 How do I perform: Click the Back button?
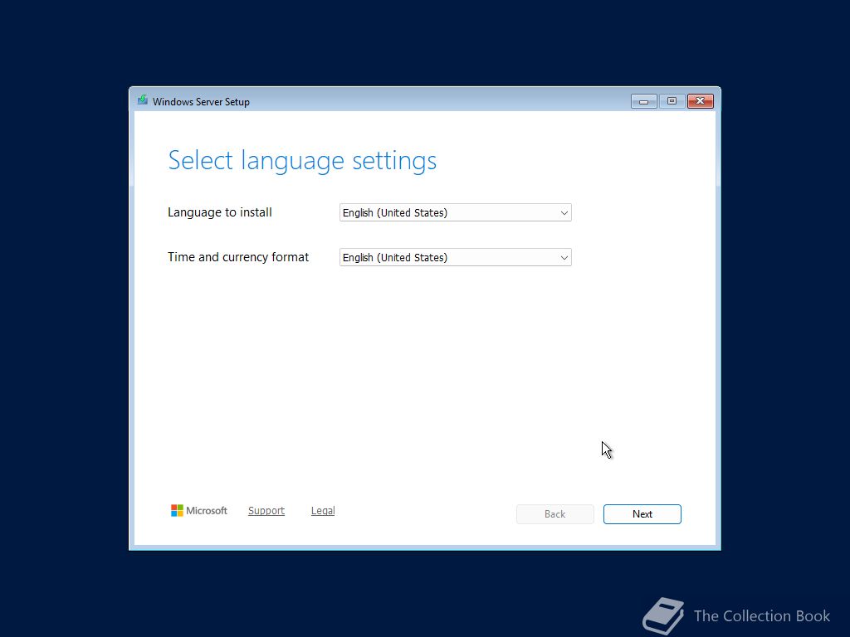pyautogui.click(x=555, y=514)
